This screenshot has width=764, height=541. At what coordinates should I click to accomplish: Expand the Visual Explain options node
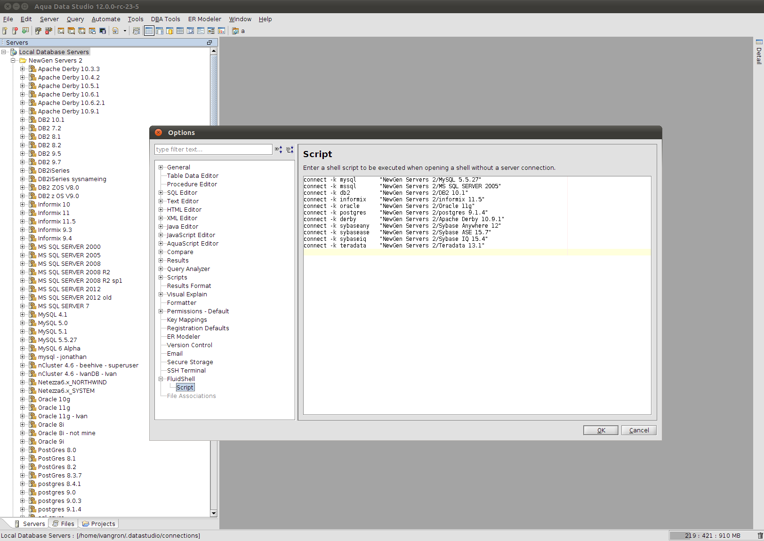[161, 294]
